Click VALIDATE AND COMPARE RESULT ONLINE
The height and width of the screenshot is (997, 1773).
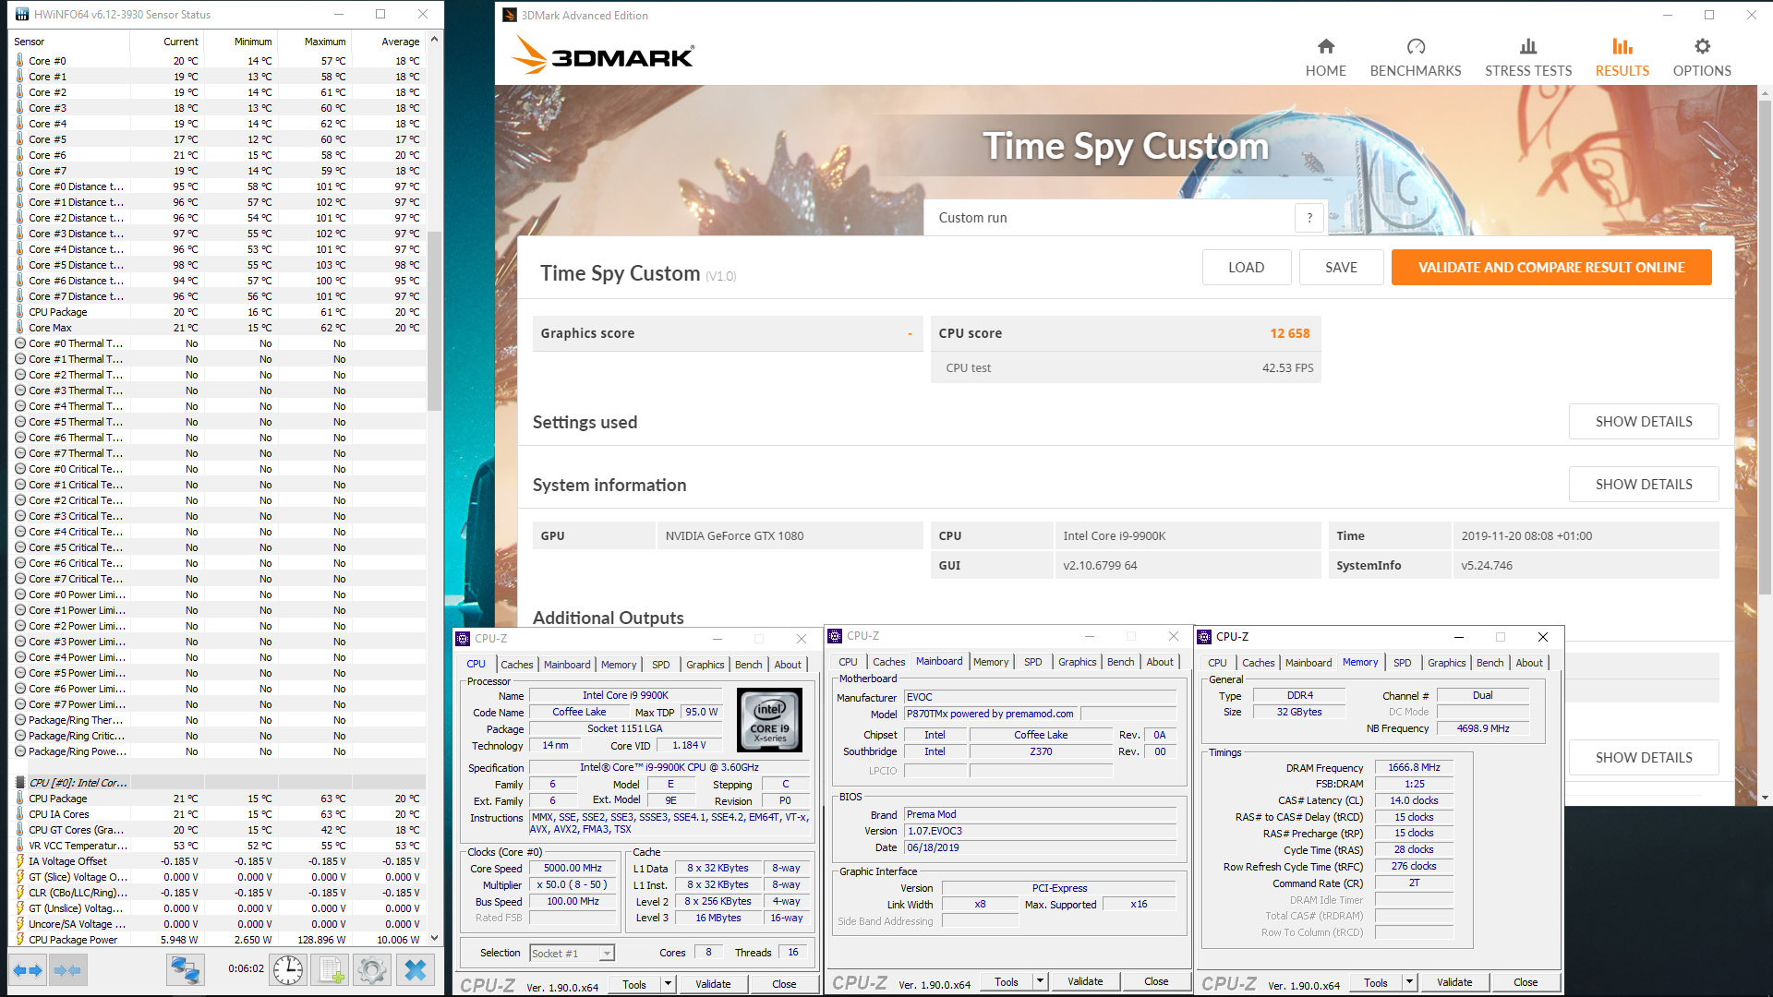[1550, 268]
